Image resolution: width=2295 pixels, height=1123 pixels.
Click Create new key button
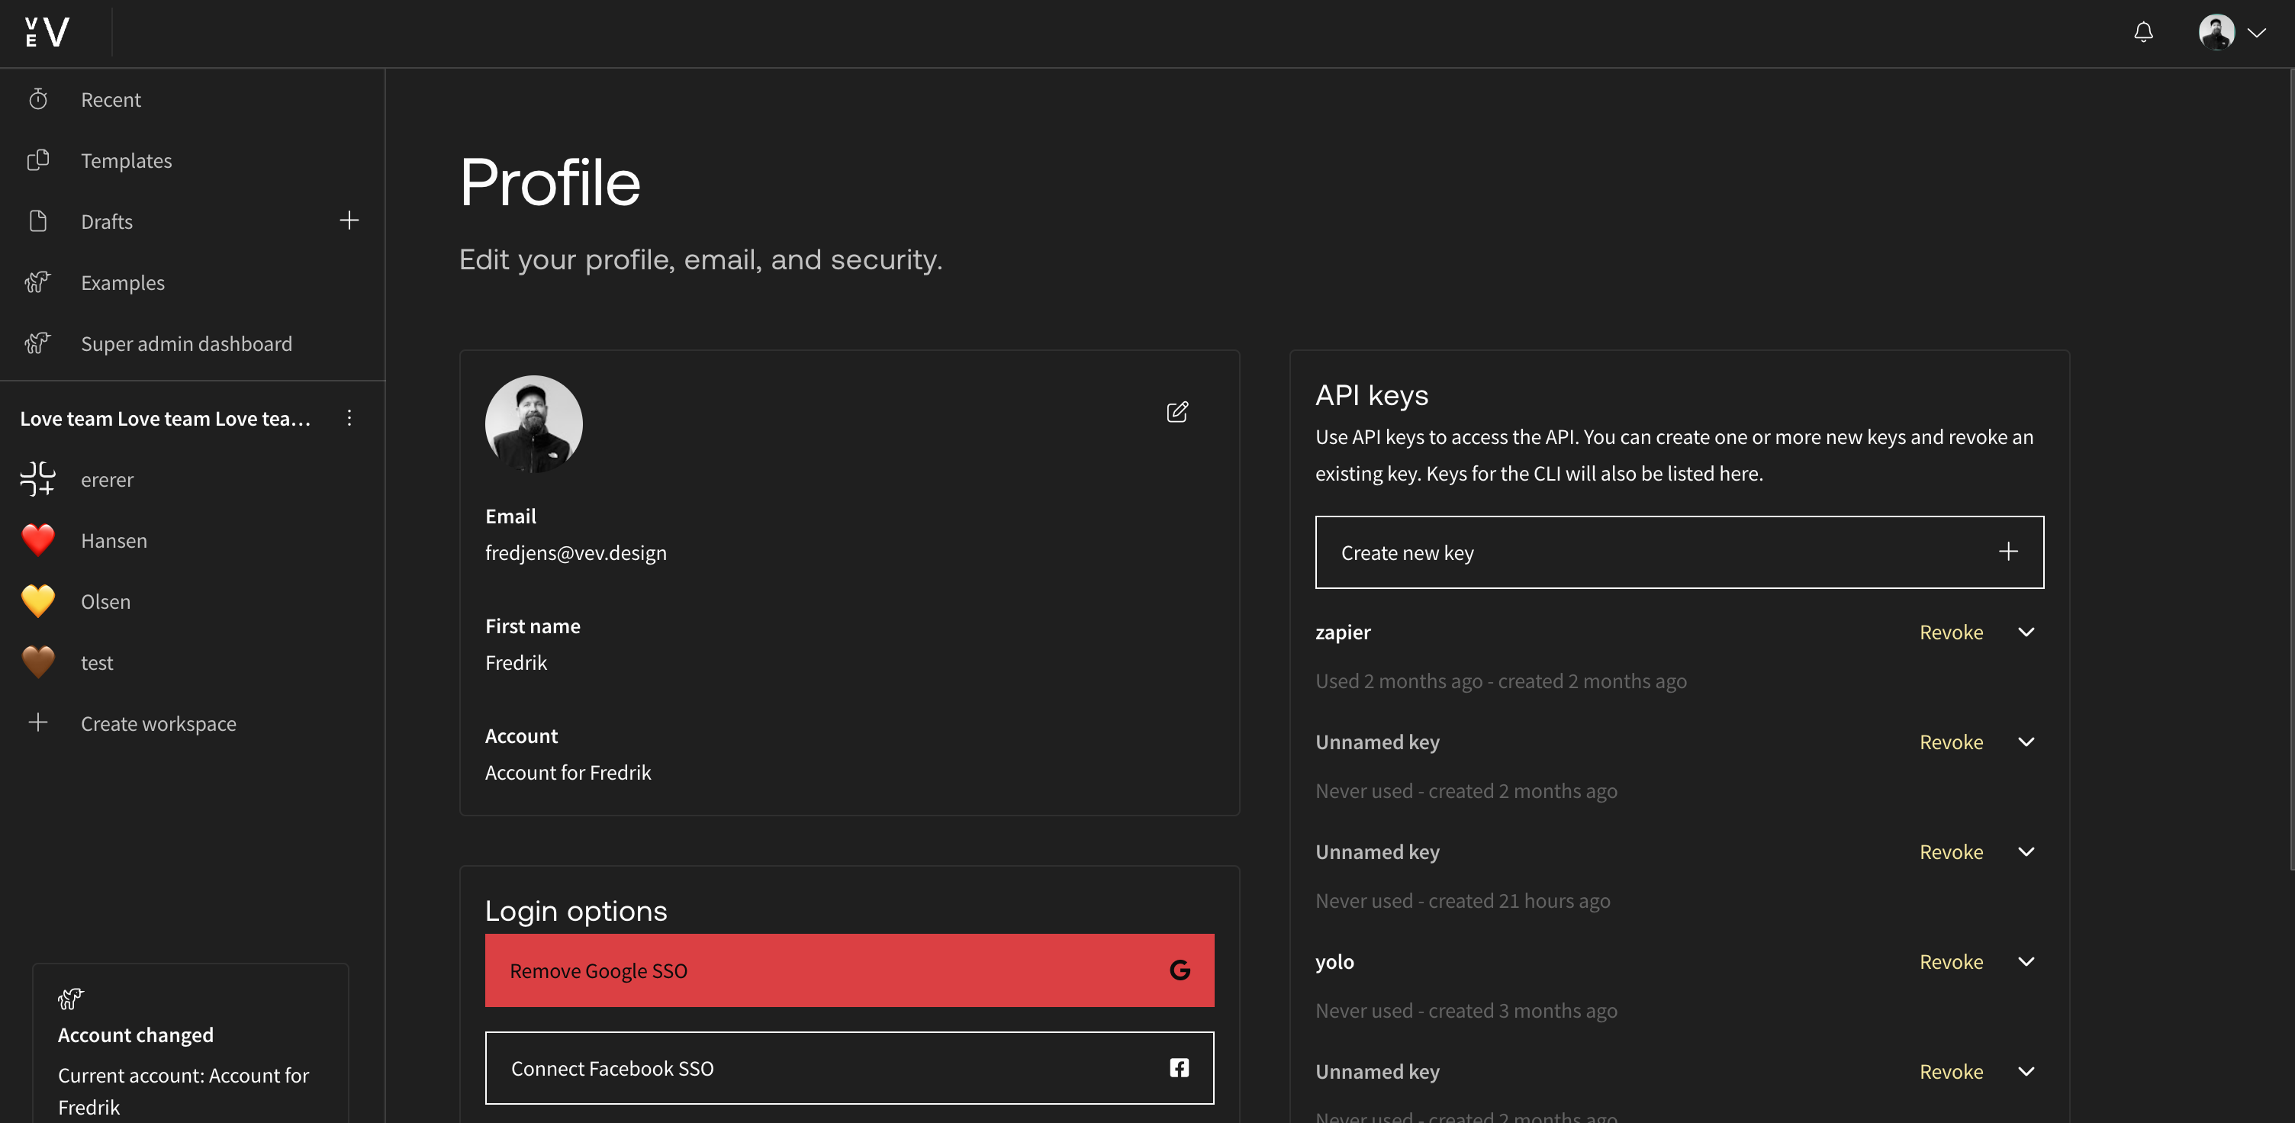point(1679,552)
